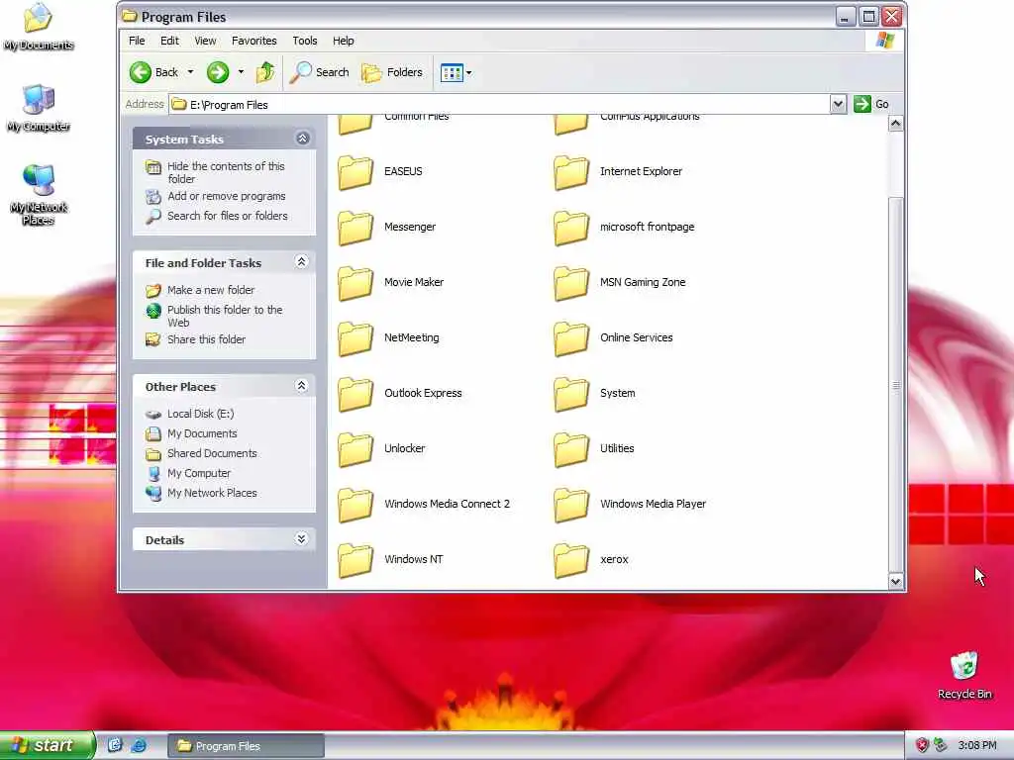Open the Tools menu
Screen dimensions: 1014x760
pyautogui.click(x=305, y=41)
